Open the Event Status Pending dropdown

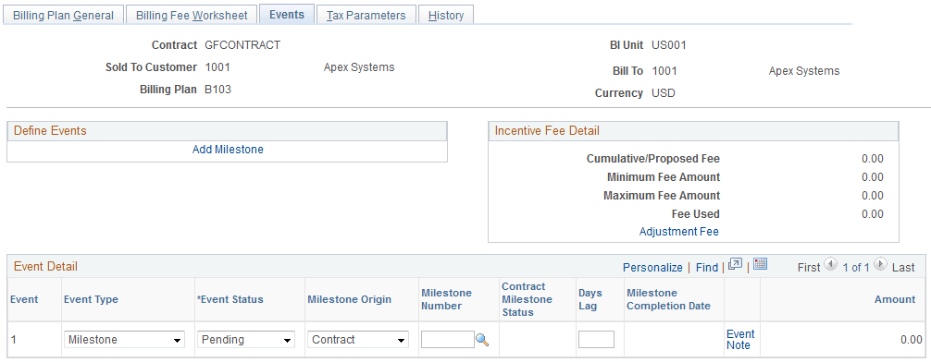246,340
